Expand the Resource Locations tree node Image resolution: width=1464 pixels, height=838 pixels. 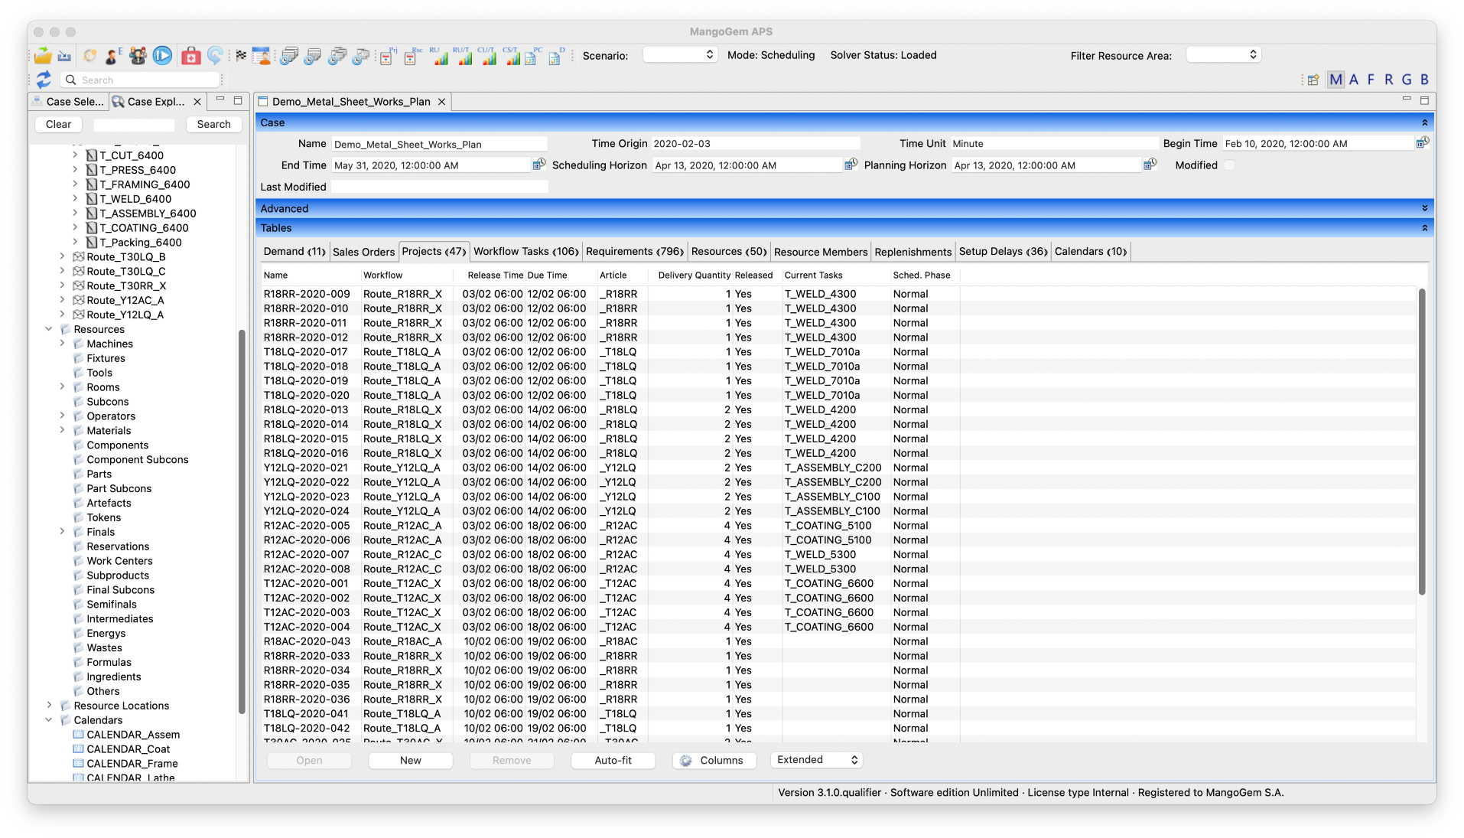(x=49, y=706)
